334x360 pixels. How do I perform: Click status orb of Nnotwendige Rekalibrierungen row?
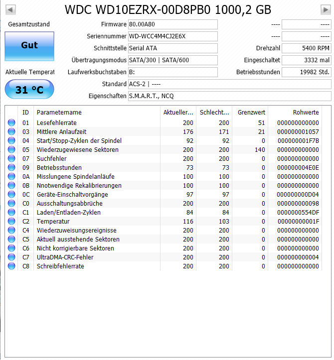pos(11,185)
